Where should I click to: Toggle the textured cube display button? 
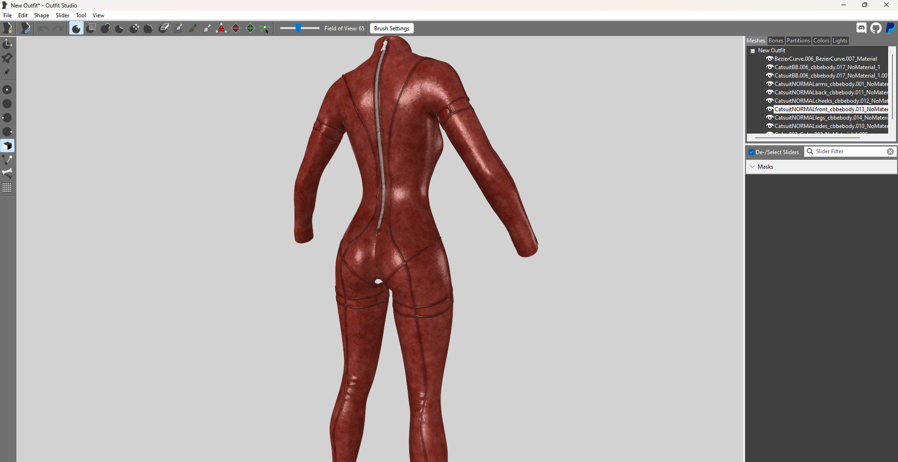pyautogui.click(x=7, y=146)
